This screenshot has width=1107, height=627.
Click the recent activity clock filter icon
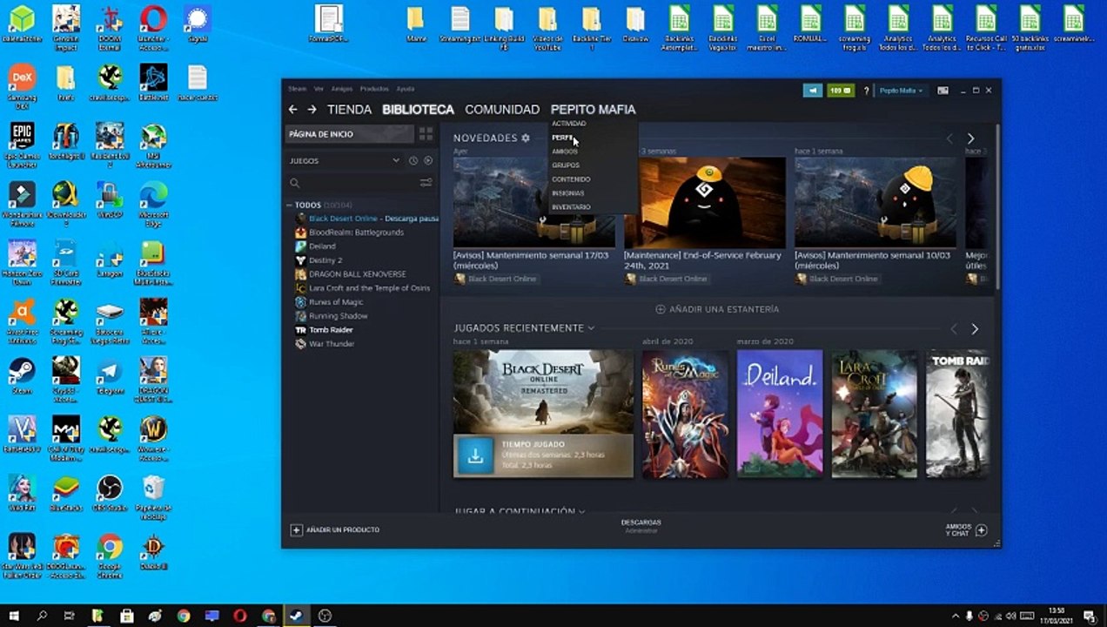click(413, 161)
